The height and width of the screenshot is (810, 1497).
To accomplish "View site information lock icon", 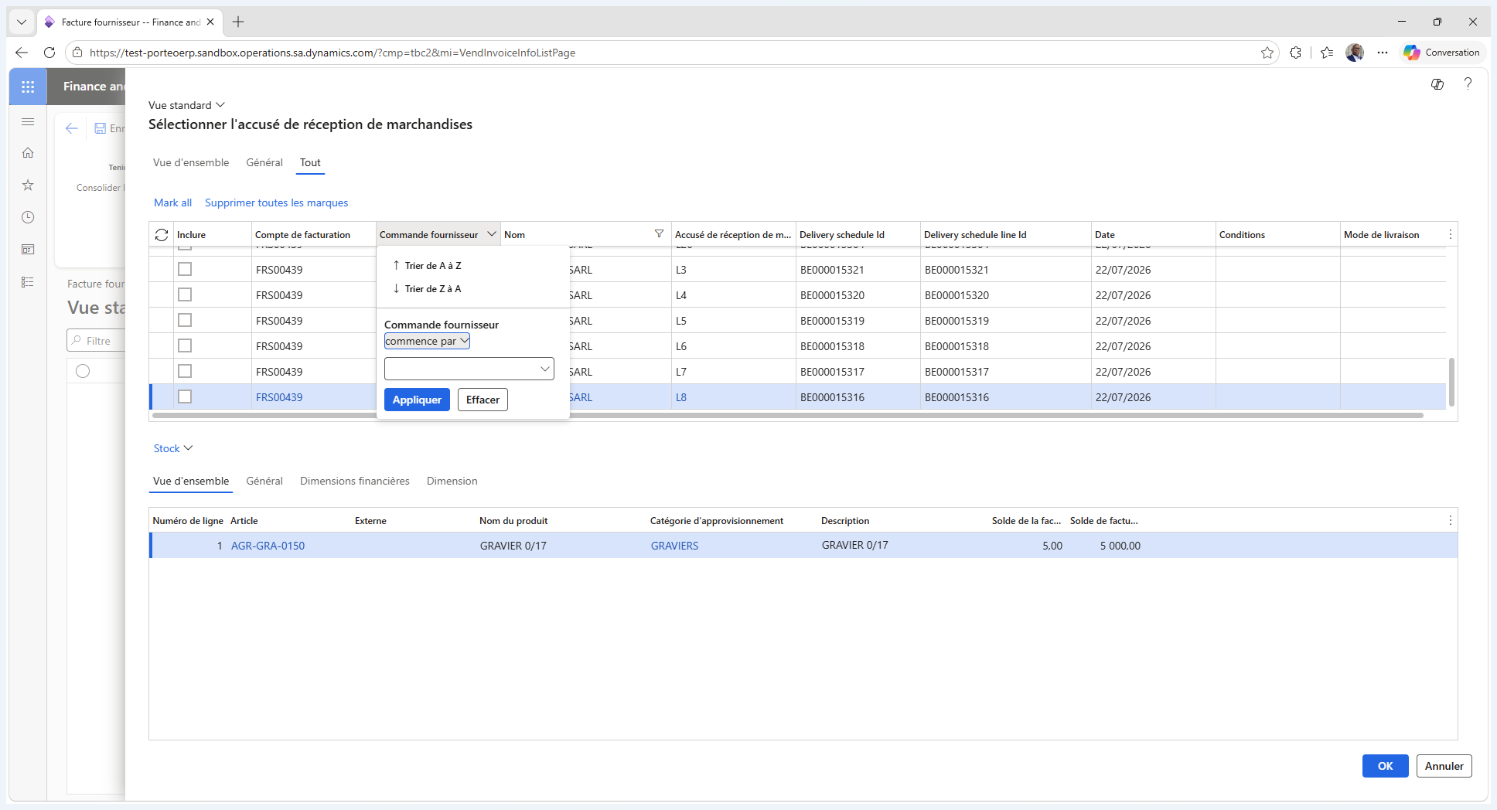I will (77, 53).
